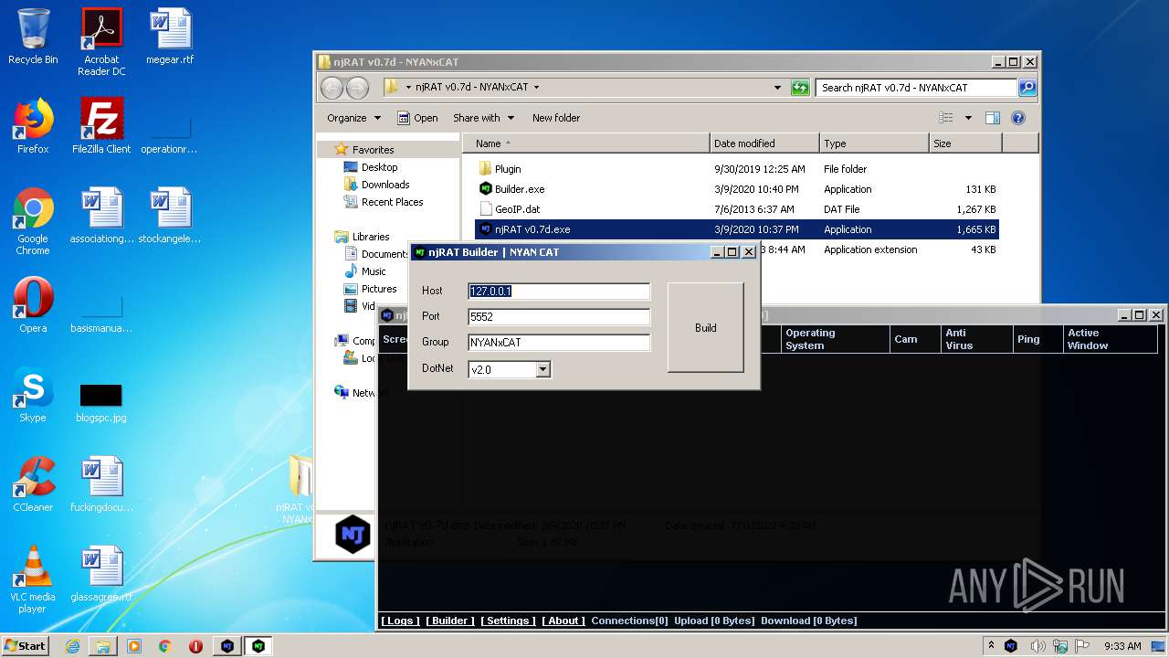Click the Explorer back navigation button
The height and width of the screenshot is (658, 1169).
(x=332, y=88)
